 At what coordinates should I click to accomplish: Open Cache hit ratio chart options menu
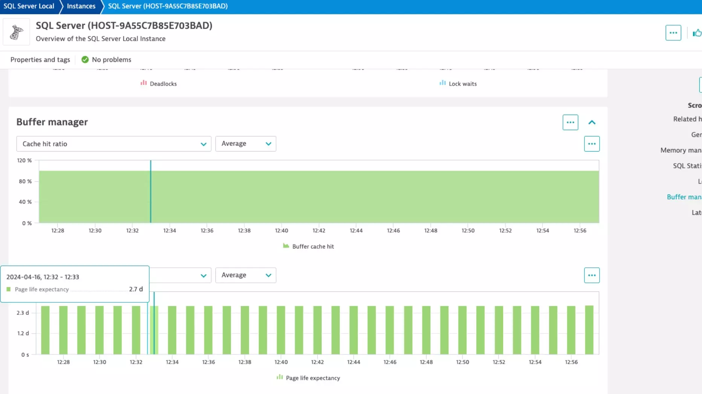click(x=592, y=144)
